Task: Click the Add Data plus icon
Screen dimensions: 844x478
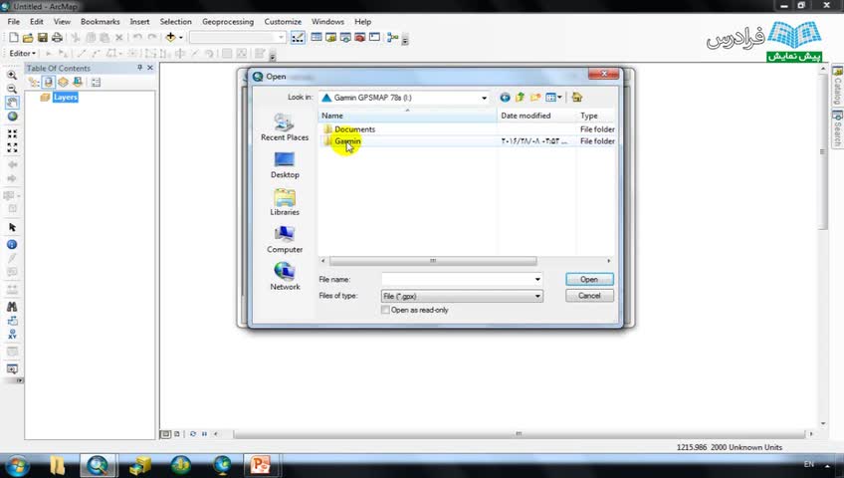Action: (170, 37)
